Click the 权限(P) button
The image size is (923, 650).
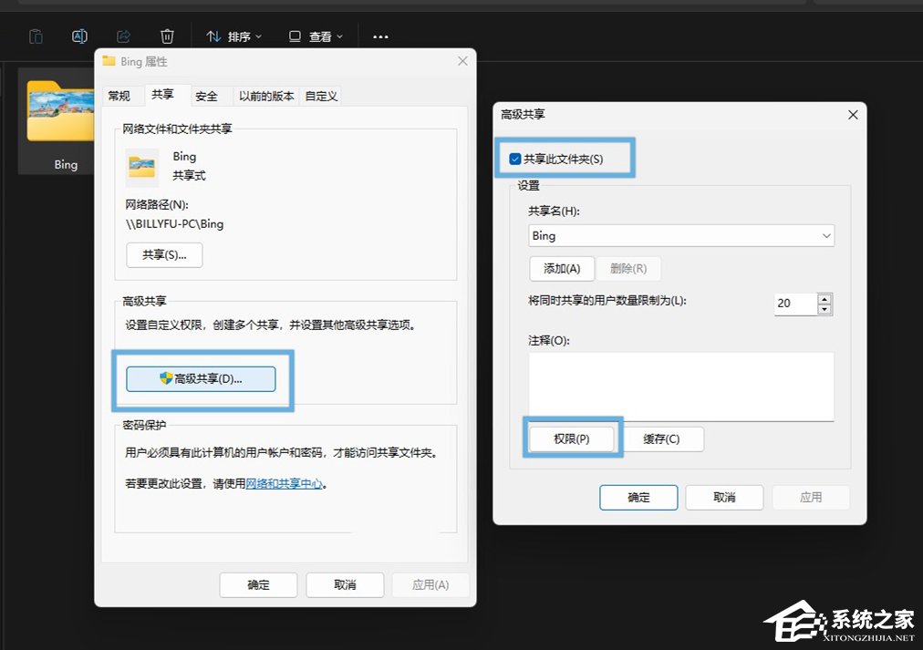click(572, 438)
